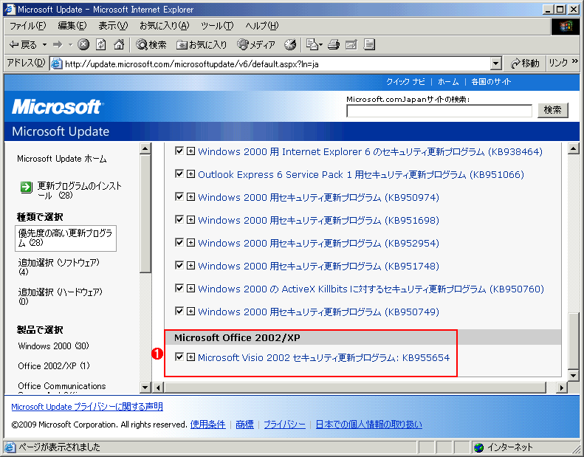Open the address bar dropdown arrow
Viewport: 584px width, 457px height.
[495, 63]
